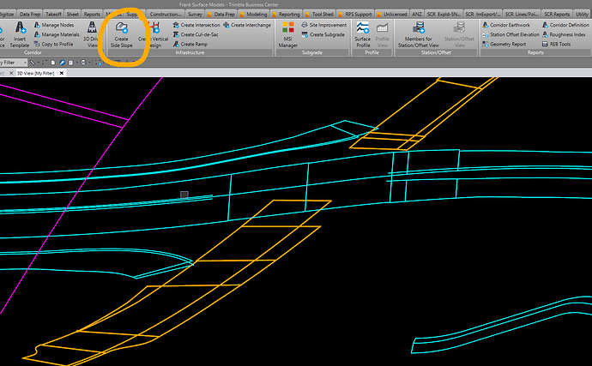
Task: Click Station/Offset View
Action: click(x=460, y=34)
